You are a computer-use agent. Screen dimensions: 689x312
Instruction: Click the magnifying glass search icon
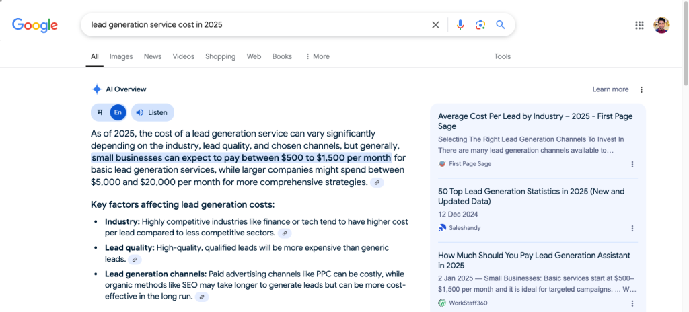click(x=501, y=25)
